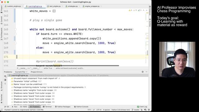Select the LearningEngine.py editor tab
The image size is (199, 112).
click(34, 6)
